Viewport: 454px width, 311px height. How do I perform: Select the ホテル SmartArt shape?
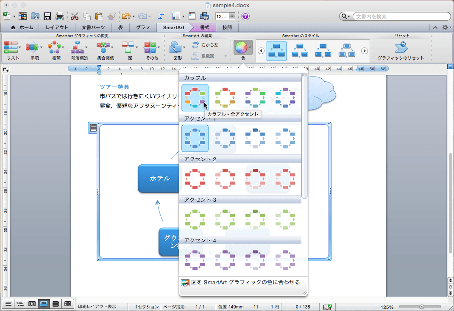159,178
